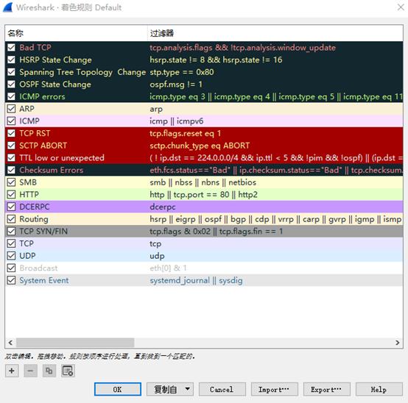
Task: Toggle the TTL low or unexpected checkbox
Action: point(11,157)
